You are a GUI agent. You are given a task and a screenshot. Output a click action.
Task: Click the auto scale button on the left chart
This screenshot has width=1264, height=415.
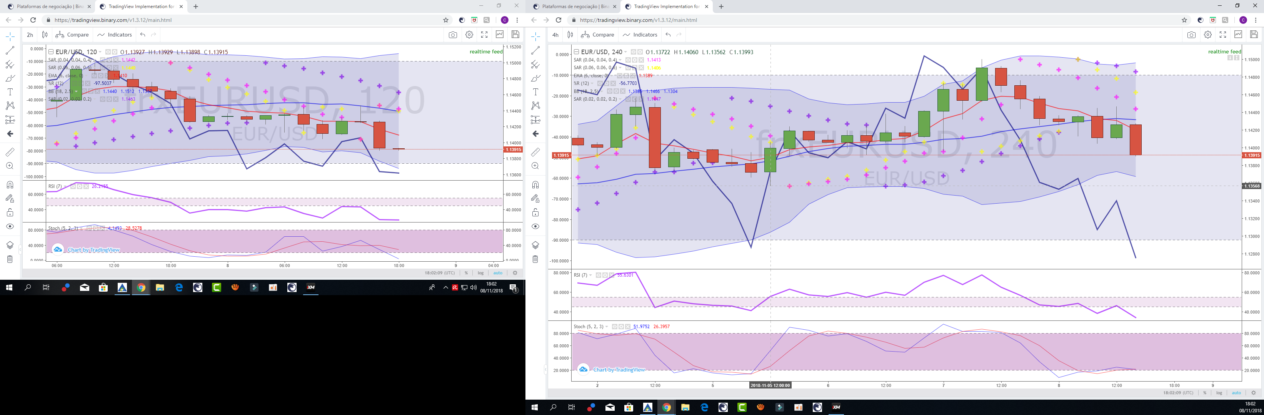click(497, 273)
